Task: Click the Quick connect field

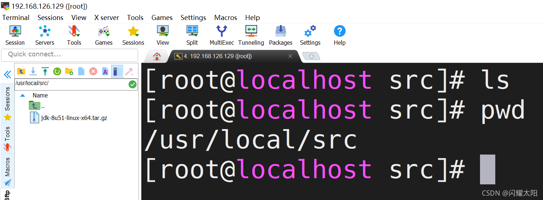Action: click(70, 55)
